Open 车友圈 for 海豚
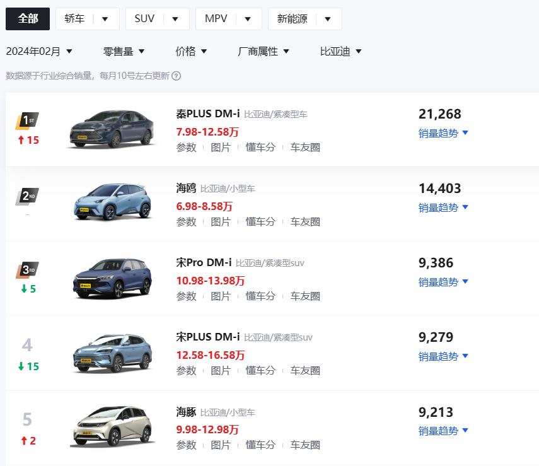This screenshot has width=539, height=466. click(305, 445)
